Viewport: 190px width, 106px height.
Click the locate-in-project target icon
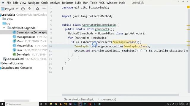click(x=23, y=9)
